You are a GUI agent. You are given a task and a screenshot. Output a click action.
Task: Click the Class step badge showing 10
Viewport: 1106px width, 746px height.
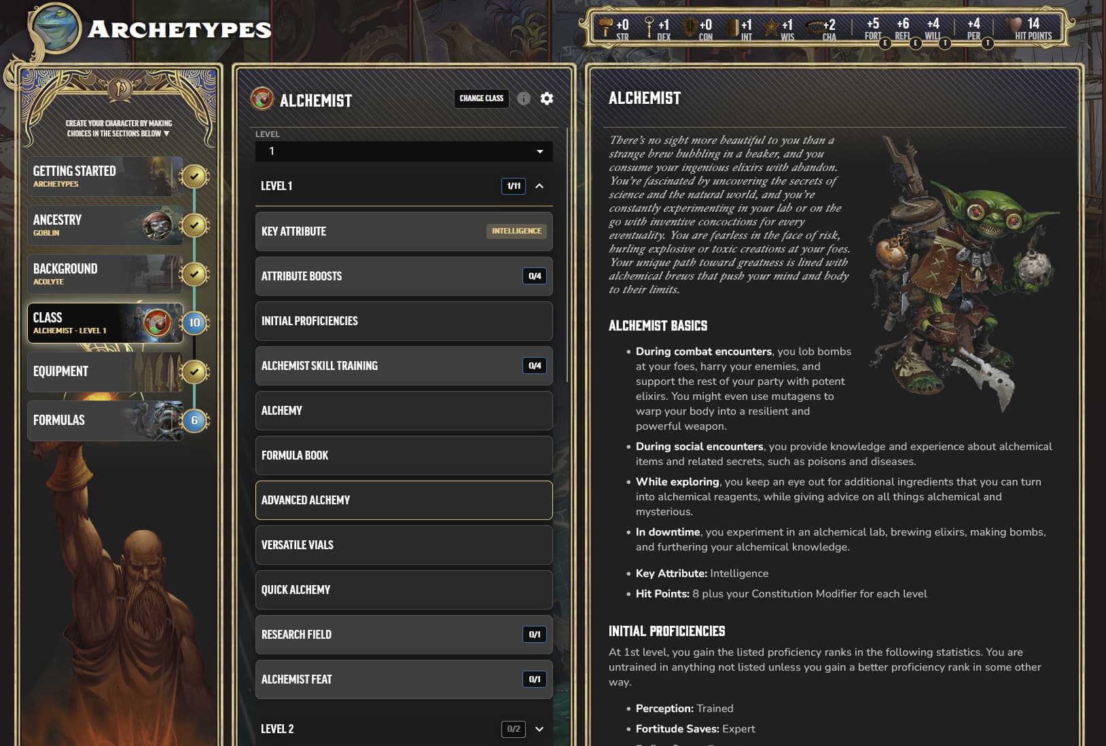coord(194,323)
